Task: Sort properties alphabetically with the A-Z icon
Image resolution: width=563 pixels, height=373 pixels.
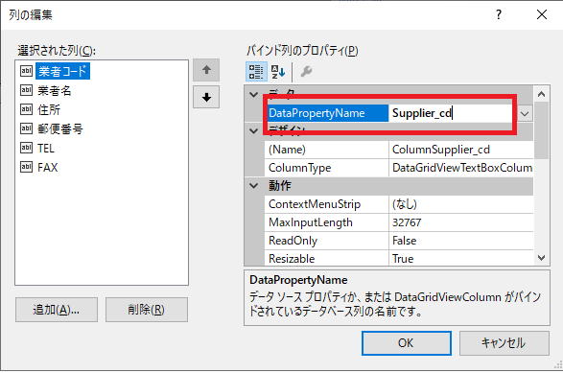Action: click(278, 72)
